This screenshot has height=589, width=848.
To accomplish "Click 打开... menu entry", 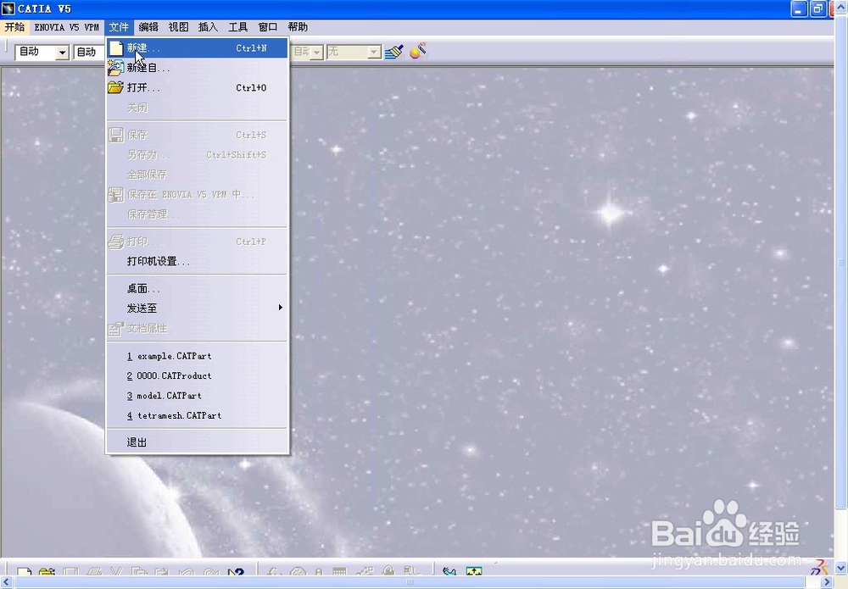I will (x=197, y=87).
